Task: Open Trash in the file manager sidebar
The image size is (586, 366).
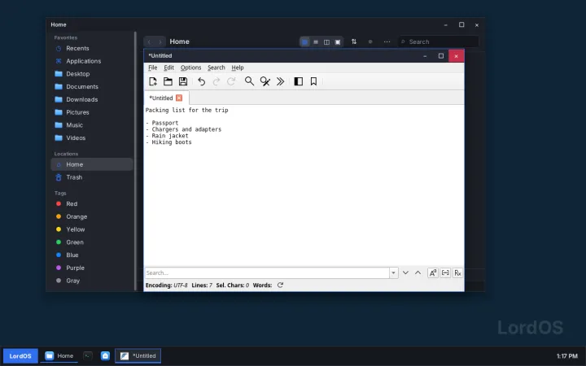Action: click(92, 177)
